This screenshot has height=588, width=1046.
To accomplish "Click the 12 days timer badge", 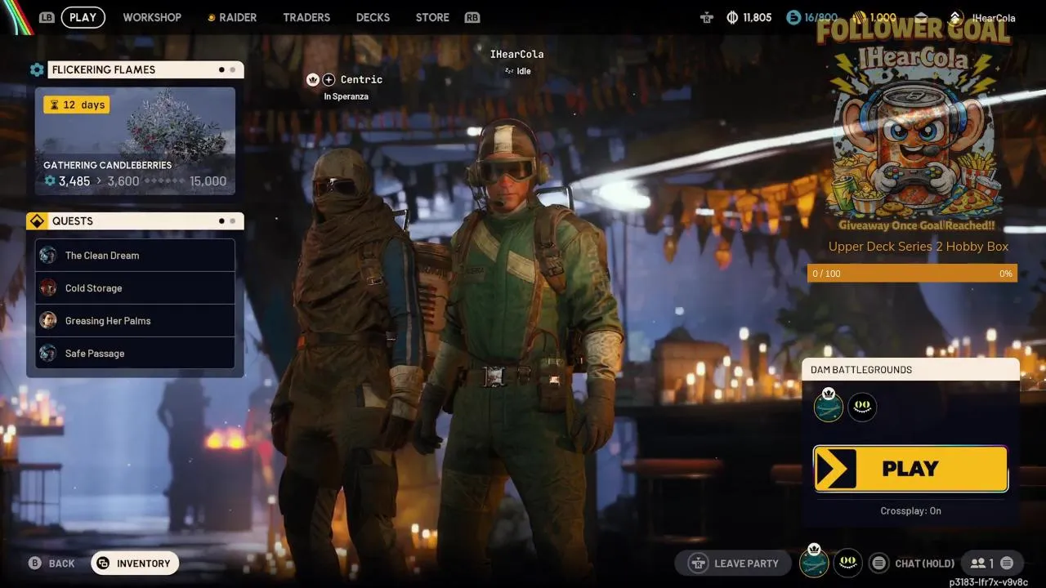I will (77, 105).
